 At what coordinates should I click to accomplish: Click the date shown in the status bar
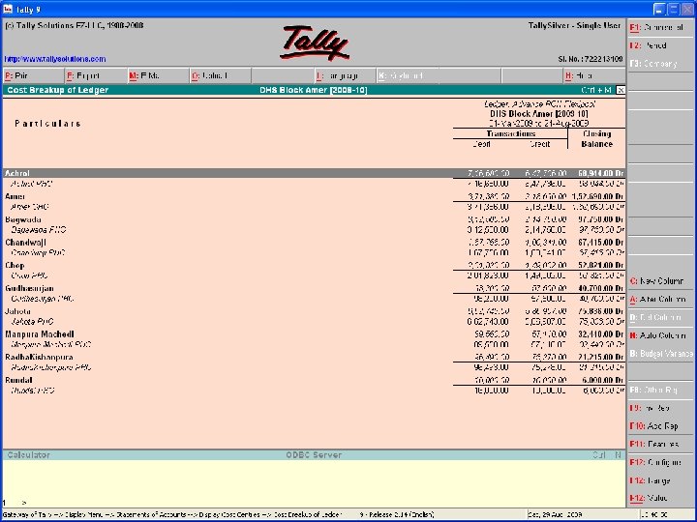pos(557,515)
